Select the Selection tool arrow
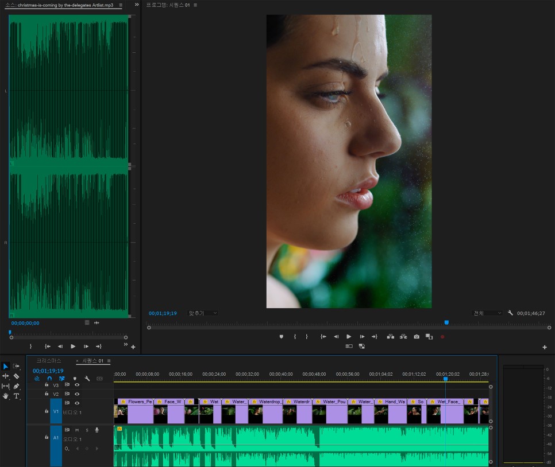555x467 pixels. tap(6, 366)
